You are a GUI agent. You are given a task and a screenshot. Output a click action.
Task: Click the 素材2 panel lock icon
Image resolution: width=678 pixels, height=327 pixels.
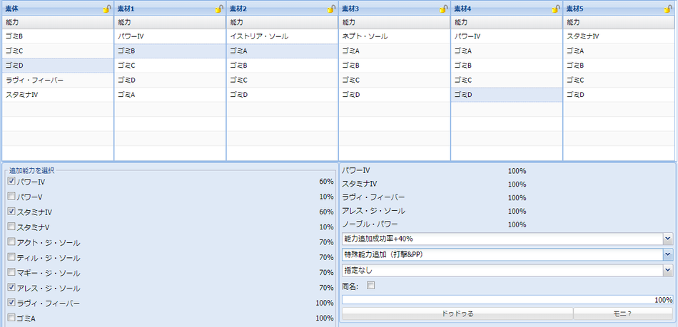click(331, 9)
